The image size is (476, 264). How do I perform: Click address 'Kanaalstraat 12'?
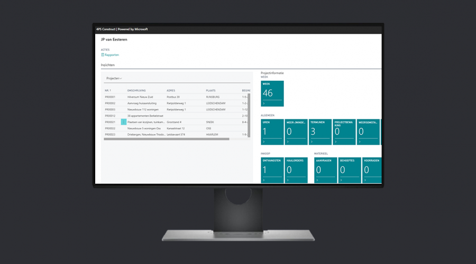click(x=176, y=128)
